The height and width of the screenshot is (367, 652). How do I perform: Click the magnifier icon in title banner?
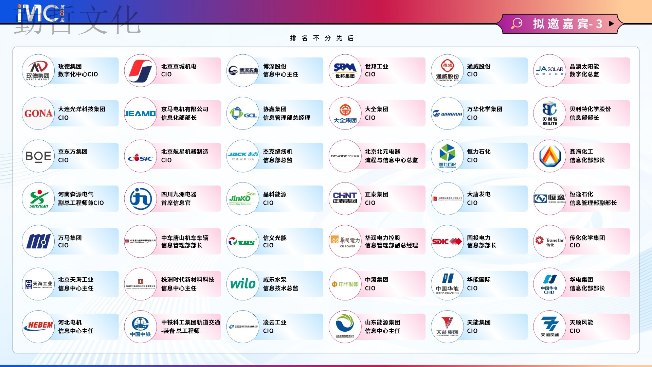tap(517, 24)
